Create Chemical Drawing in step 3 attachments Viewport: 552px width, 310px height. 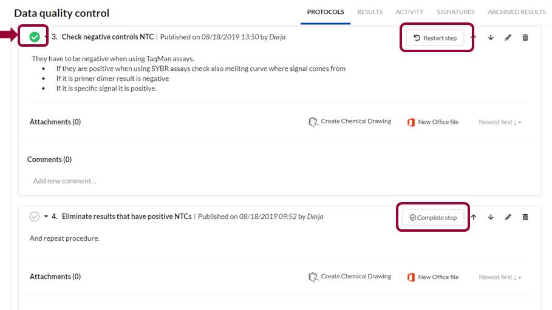point(350,122)
